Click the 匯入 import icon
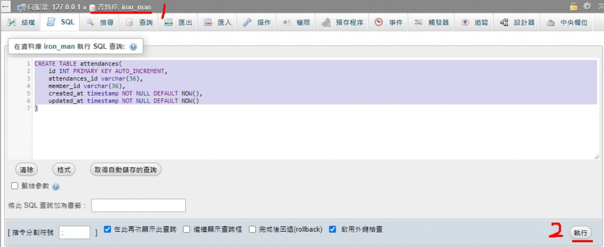The image size is (604, 247). 208,23
